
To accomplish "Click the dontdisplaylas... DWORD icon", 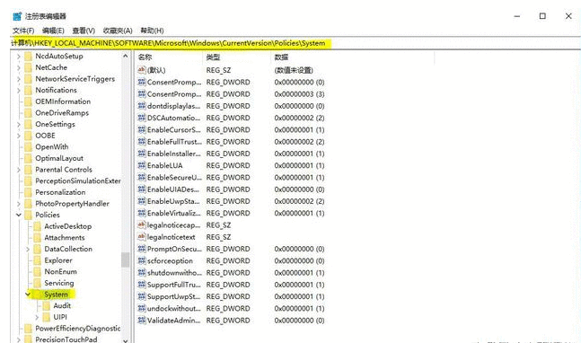I will 141,106.
